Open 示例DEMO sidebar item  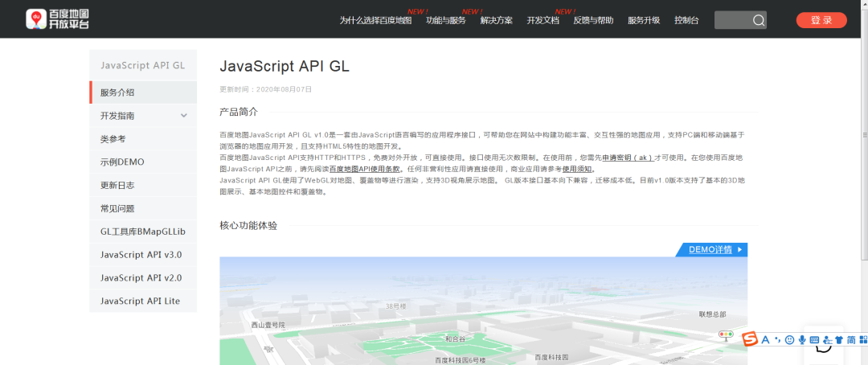(143, 162)
